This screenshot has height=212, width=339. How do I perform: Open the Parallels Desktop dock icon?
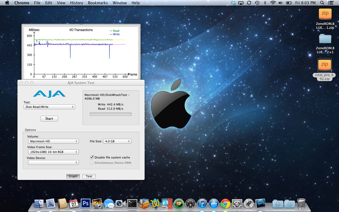(167, 204)
